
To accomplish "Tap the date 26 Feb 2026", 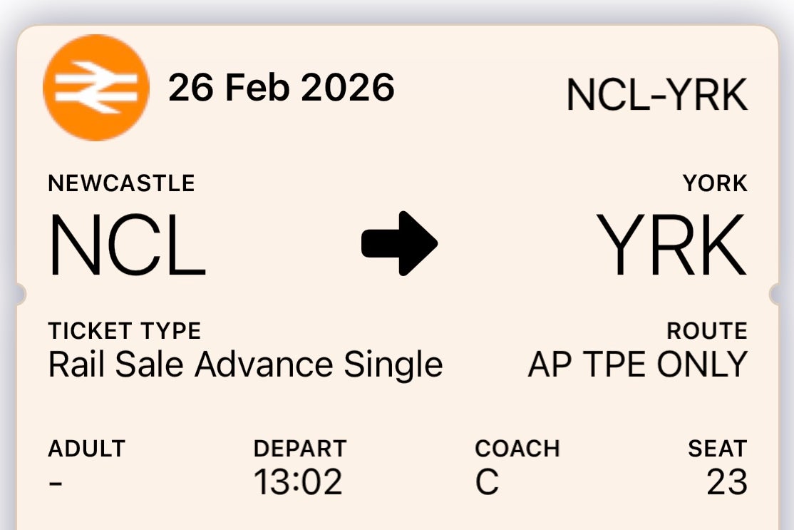I will point(281,88).
